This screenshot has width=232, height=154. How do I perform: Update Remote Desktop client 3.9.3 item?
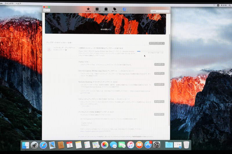point(159,84)
